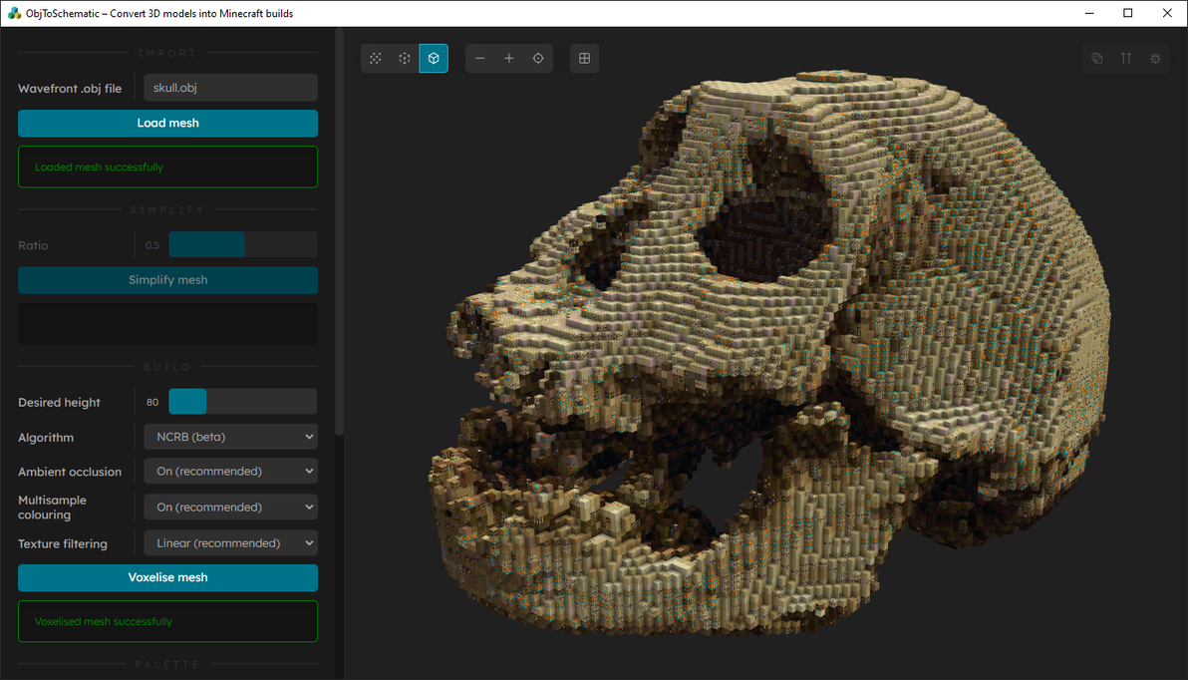
Task: Open the Texture filtering dropdown
Action: click(230, 543)
